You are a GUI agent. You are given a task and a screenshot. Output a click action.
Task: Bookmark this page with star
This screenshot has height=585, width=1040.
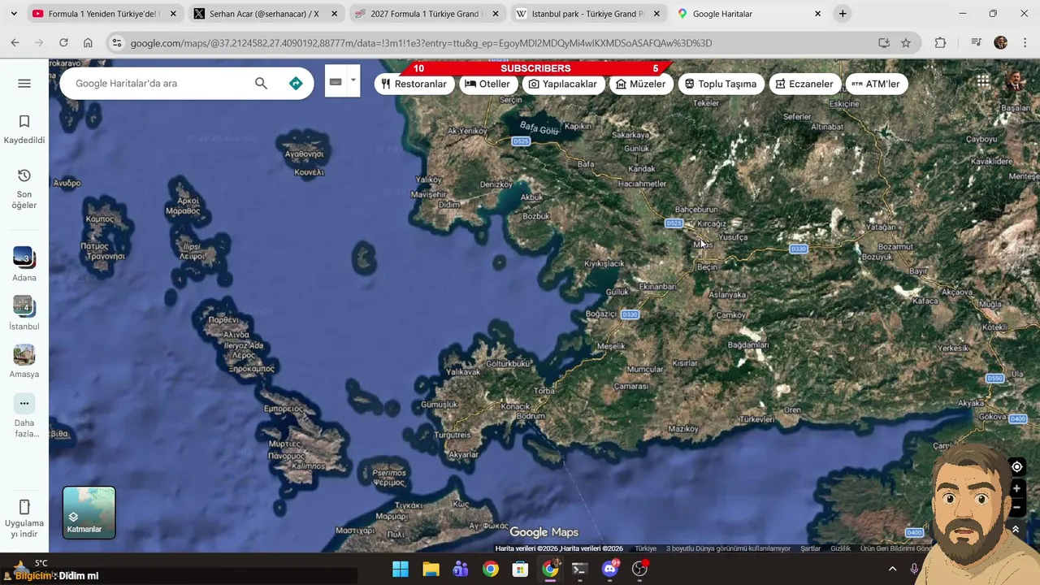coord(906,43)
